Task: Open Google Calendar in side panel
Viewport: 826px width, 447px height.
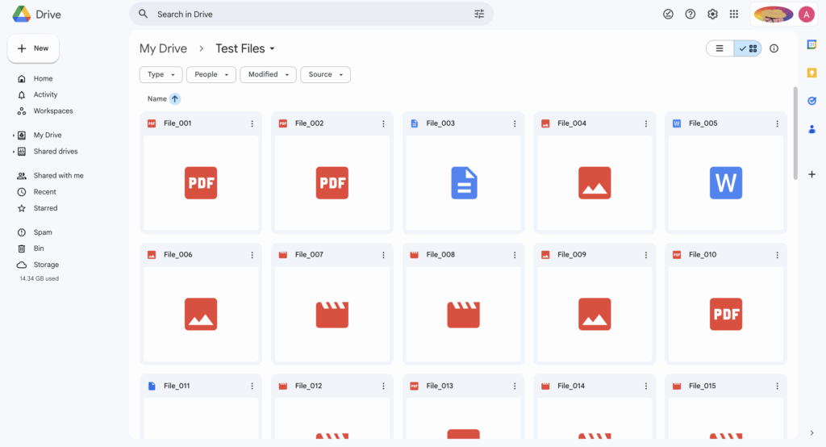Action: coord(812,44)
